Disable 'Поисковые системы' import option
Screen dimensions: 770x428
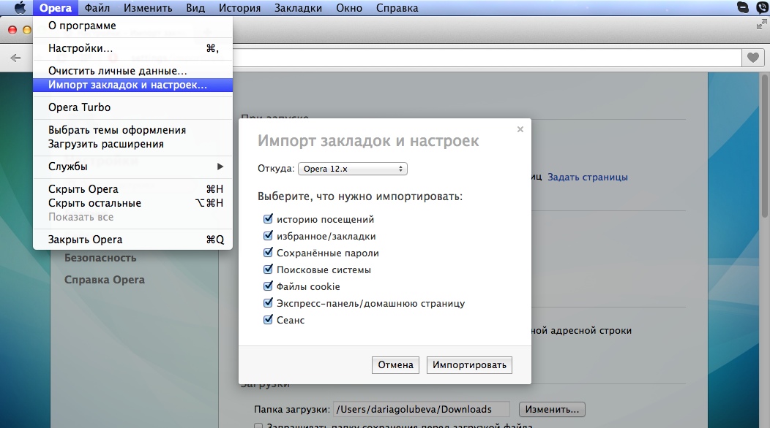point(268,269)
